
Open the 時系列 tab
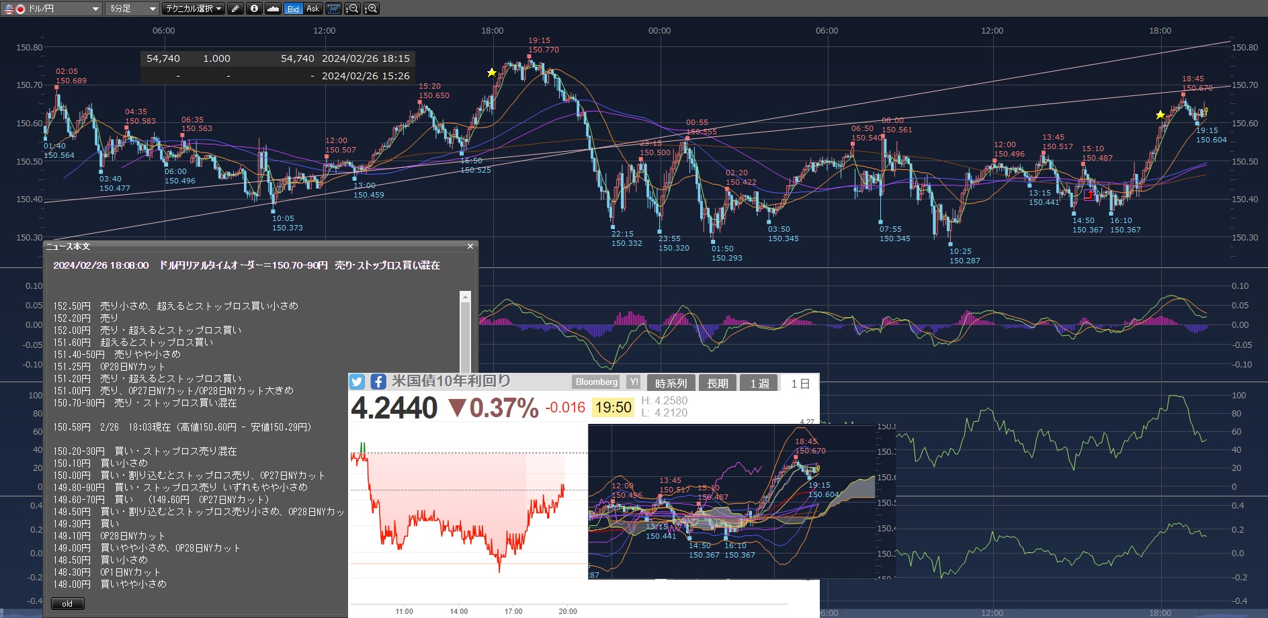coord(671,384)
